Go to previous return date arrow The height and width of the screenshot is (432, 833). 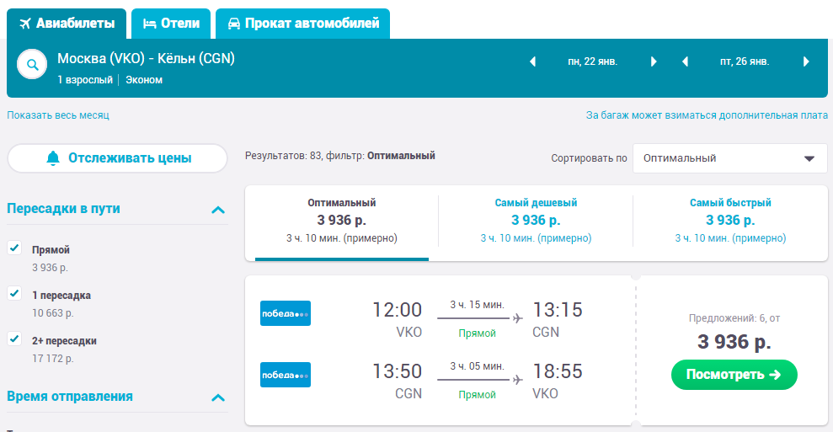tap(685, 61)
